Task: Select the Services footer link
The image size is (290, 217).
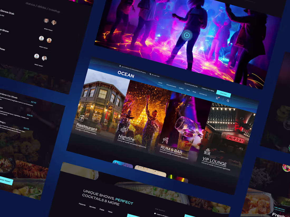Action: 93,207
